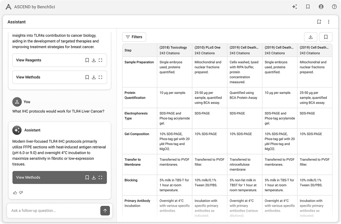Click the AI sparkle icon in top bar
This screenshot has width=341, height=224.
(x=295, y=7)
